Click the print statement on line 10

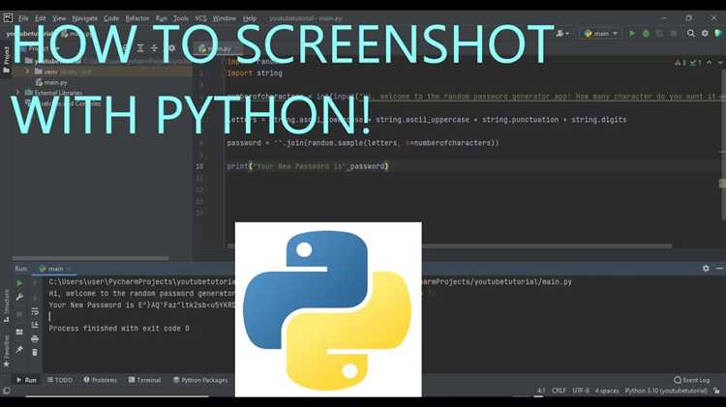pyautogui.click(x=308, y=166)
